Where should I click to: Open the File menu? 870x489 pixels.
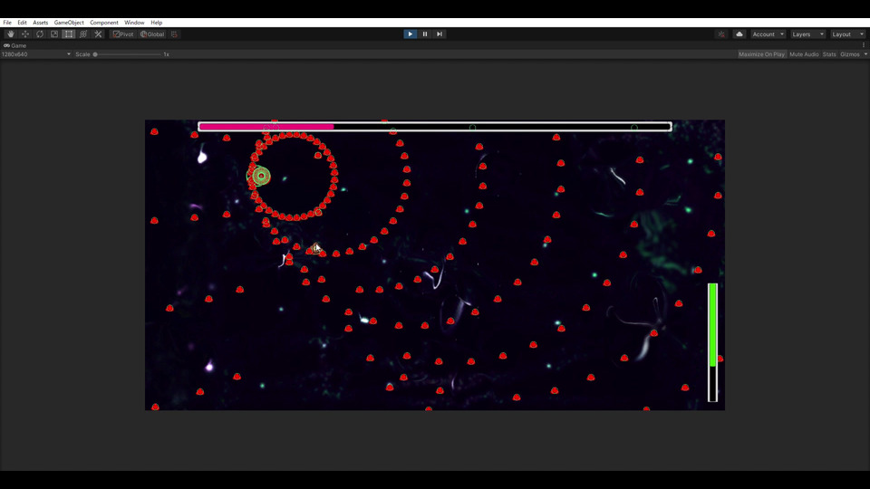pyautogui.click(x=7, y=23)
